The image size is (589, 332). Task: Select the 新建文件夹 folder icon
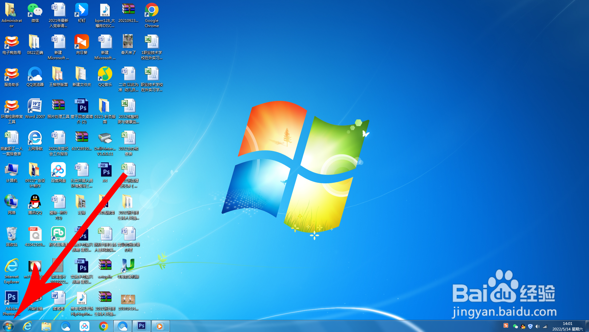pyautogui.click(x=82, y=77)
